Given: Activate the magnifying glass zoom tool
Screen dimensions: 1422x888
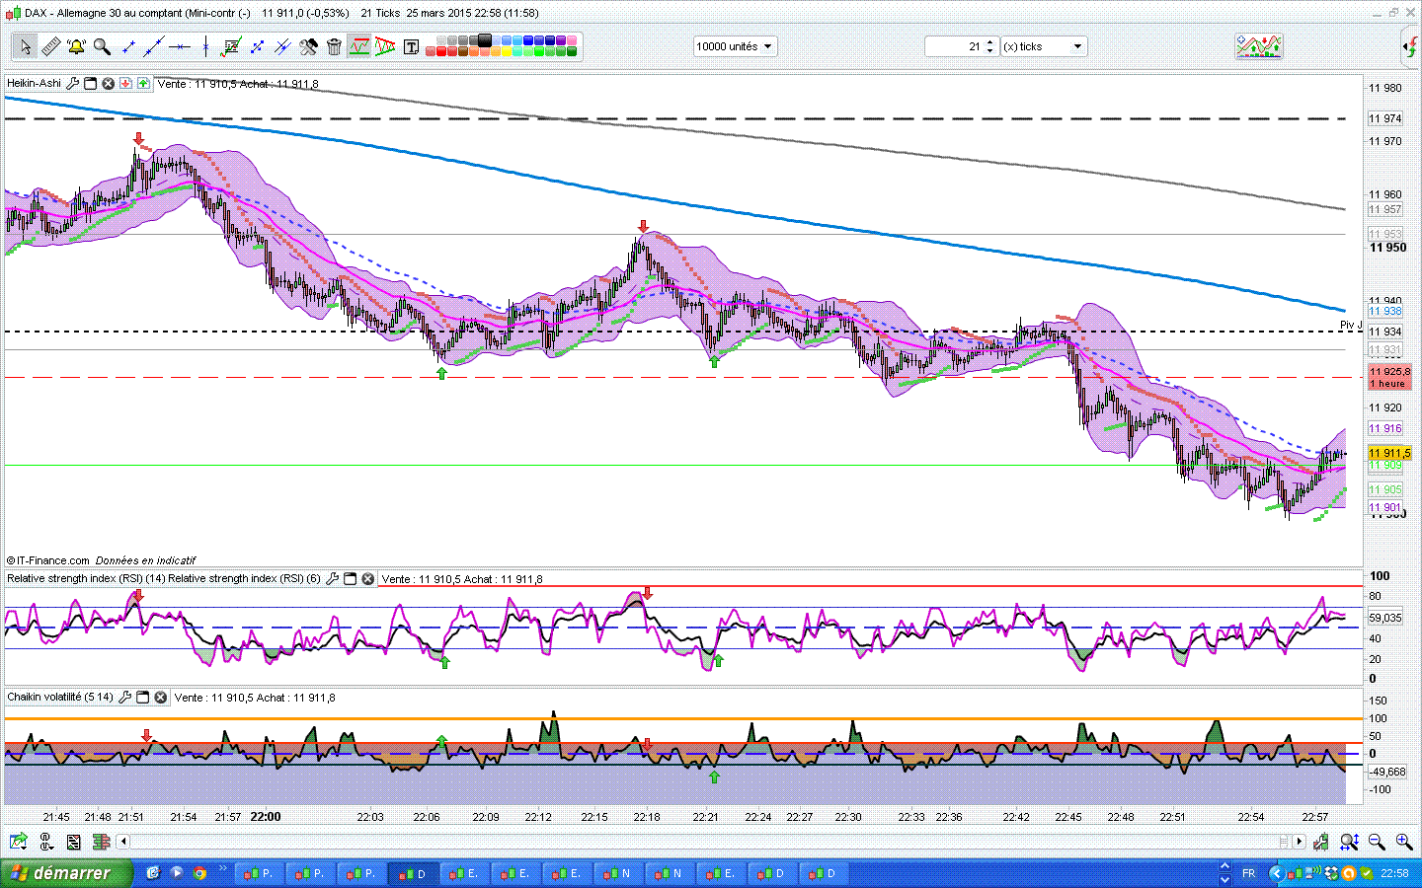Looking at the screenshot, I should tap(102, 46).
